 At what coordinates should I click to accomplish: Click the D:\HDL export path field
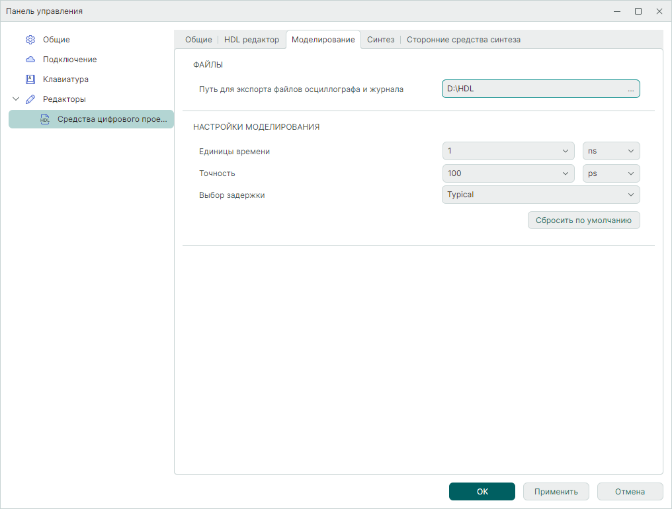(x=529, y=89)
